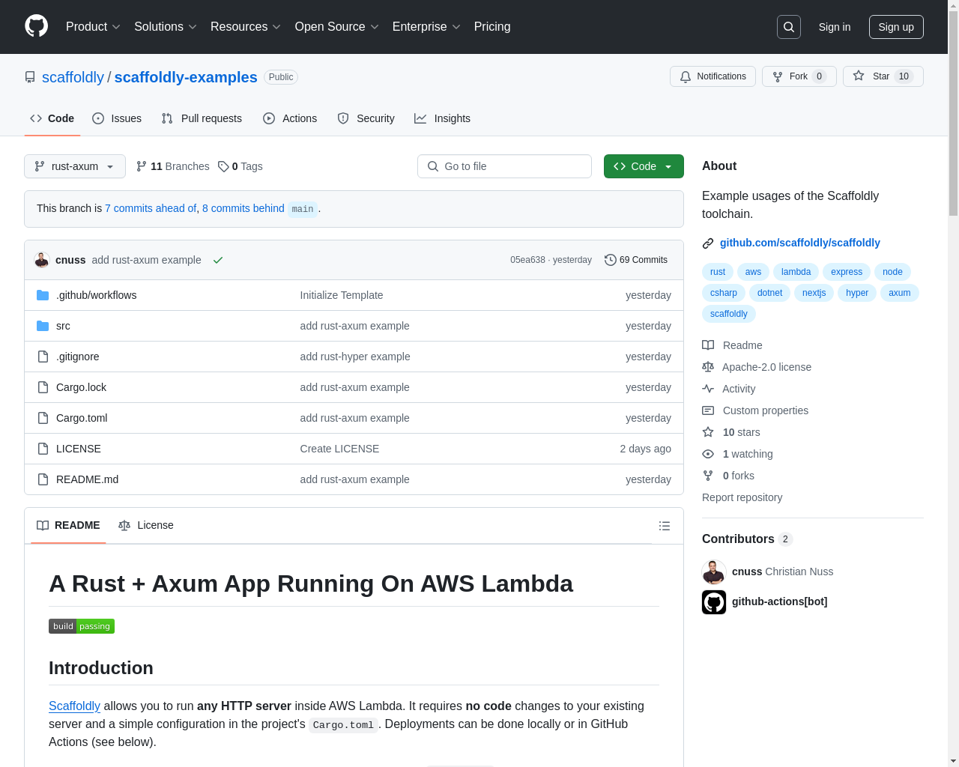Image resolution: width=959 pixels, height=767 pixels.
Task: Click the file icon for .gitignore
Action: [x=43, y=357]
